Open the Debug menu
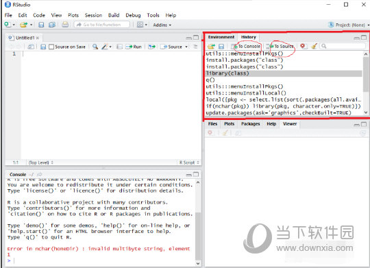 133,15
